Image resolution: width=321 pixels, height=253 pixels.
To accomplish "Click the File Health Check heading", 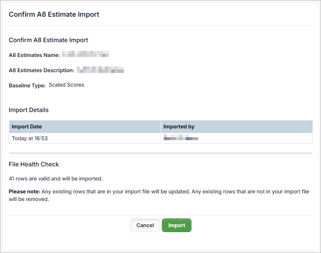I will [34, 164].
